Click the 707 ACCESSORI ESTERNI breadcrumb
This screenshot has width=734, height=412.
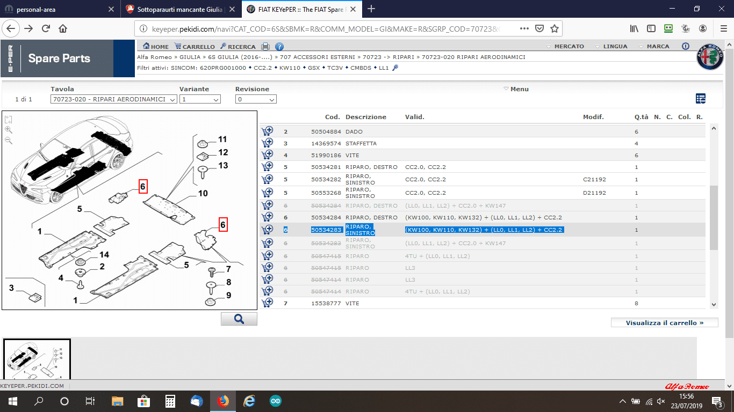click(x=316, y=57)
